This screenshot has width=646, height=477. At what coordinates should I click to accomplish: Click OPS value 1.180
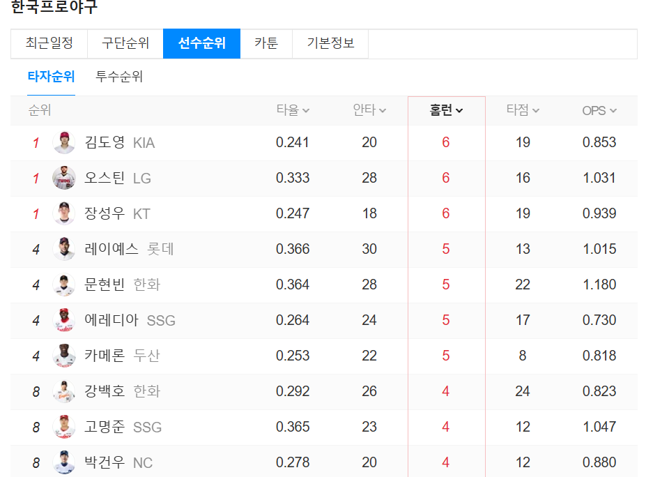599,285
